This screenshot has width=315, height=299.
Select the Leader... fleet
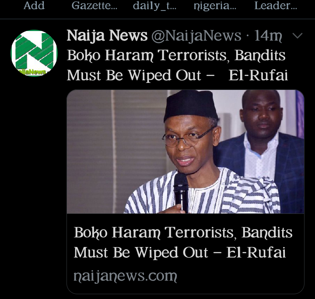point(276,5)
